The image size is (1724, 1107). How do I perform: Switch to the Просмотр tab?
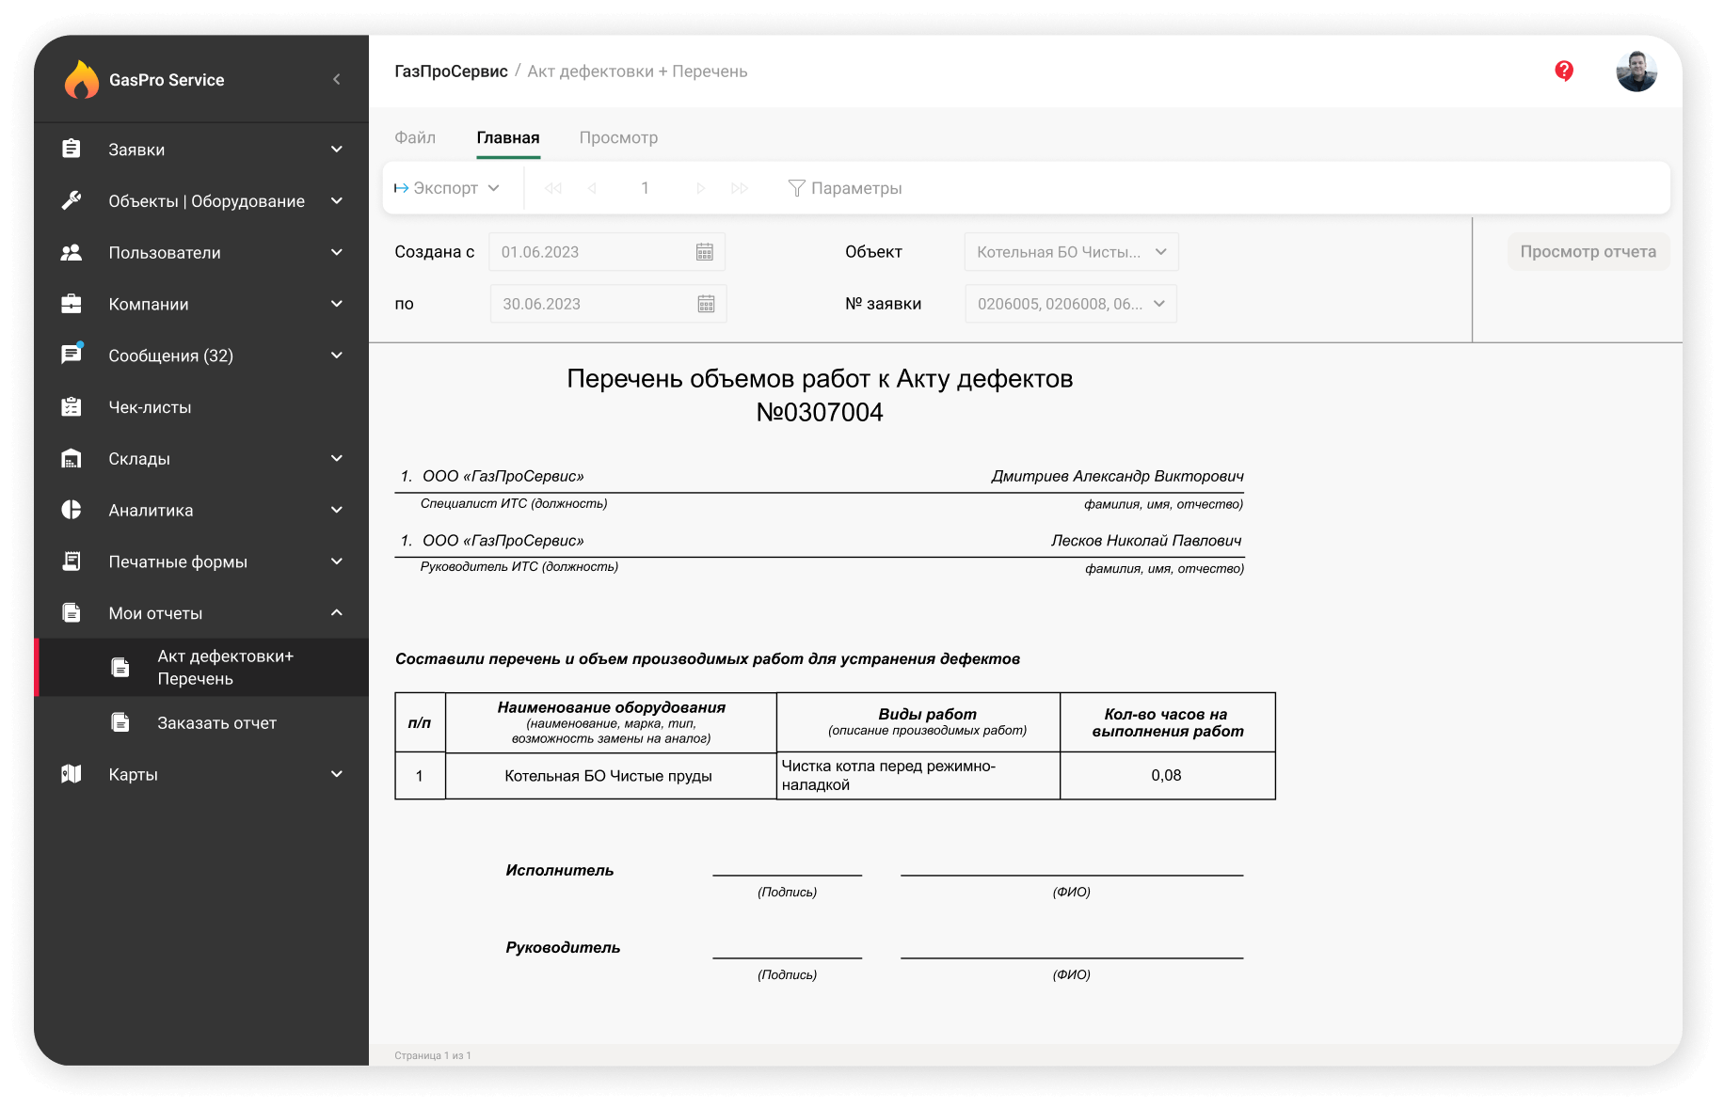coord(619,137)
